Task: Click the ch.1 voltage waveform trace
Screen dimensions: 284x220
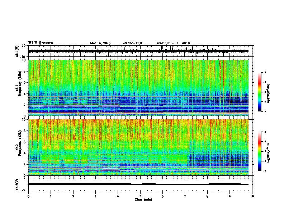Action: point(138,51)
